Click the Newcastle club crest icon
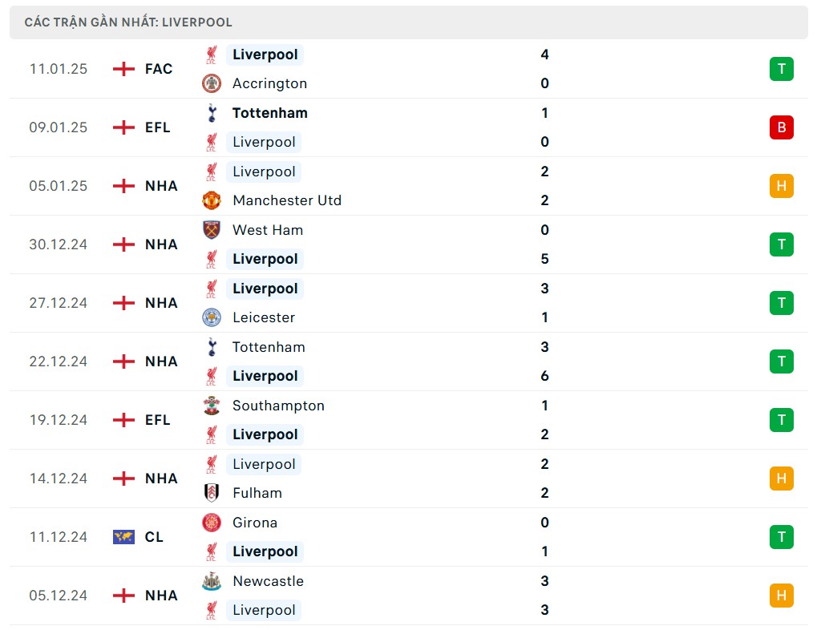This screenshot has height=630, width=821. point(212,581)
